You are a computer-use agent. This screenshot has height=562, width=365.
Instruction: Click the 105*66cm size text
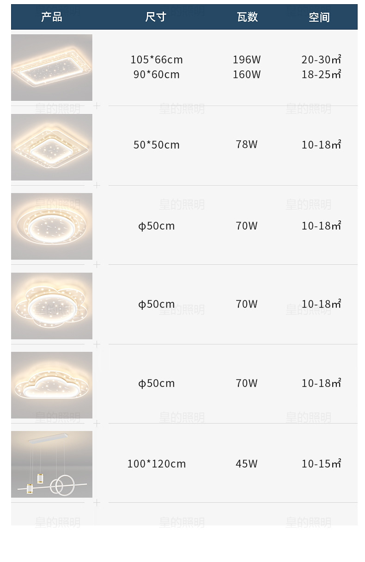coord(157,60)
